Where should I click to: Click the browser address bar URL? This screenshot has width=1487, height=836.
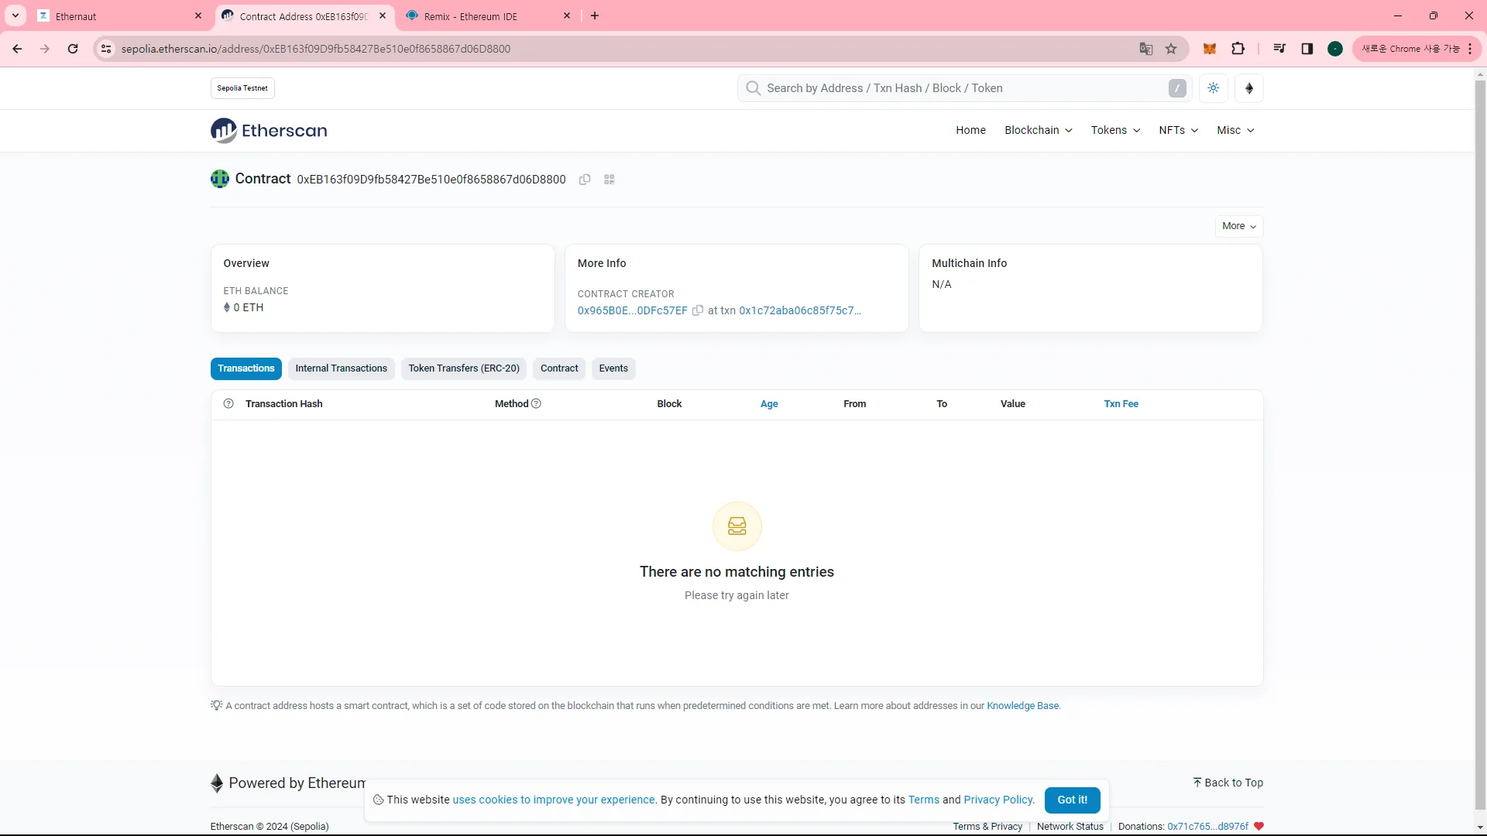coord(316,49)
